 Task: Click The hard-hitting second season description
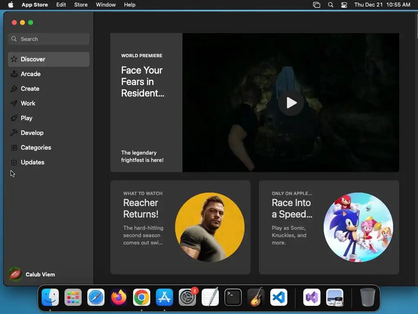click(143, 235)
